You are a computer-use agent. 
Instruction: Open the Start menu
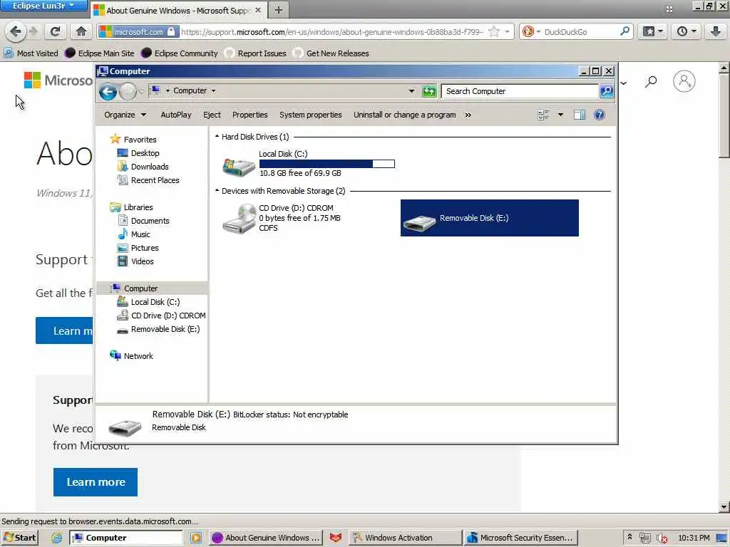tap(19, 538)
